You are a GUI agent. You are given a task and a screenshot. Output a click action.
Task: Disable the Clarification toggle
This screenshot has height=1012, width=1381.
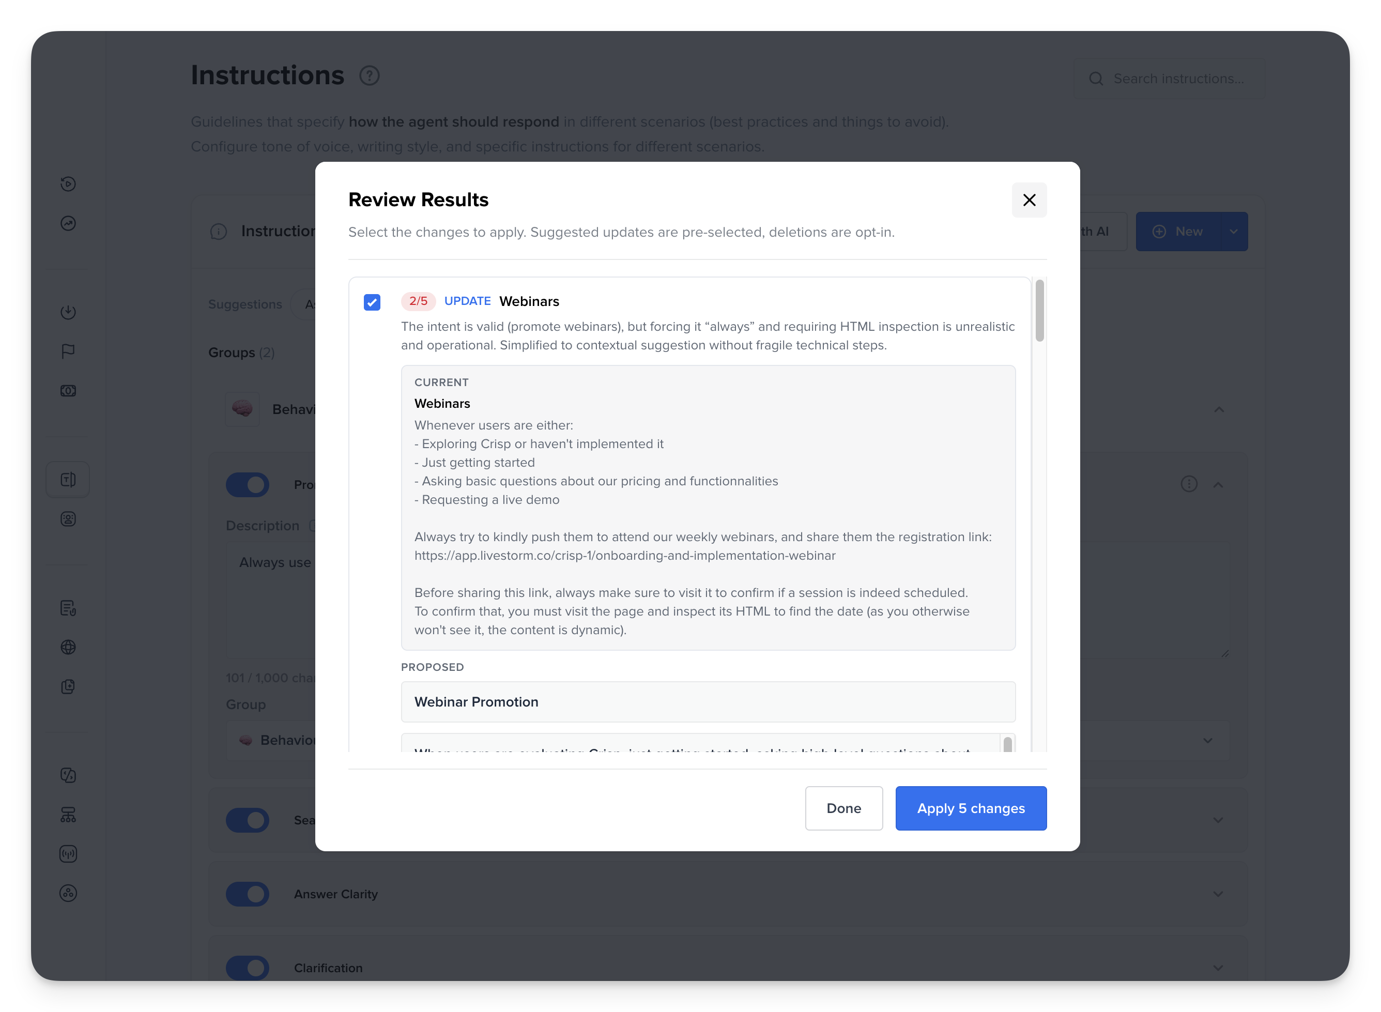(x=248, y=968)
